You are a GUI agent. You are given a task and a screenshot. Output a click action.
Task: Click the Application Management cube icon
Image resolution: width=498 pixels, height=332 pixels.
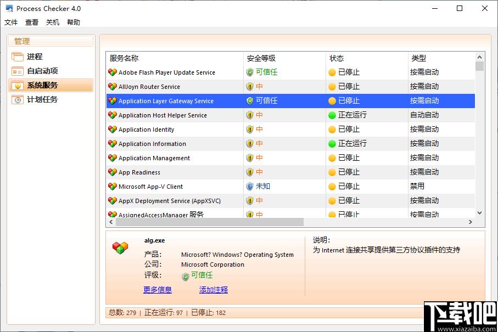point(113,158)
